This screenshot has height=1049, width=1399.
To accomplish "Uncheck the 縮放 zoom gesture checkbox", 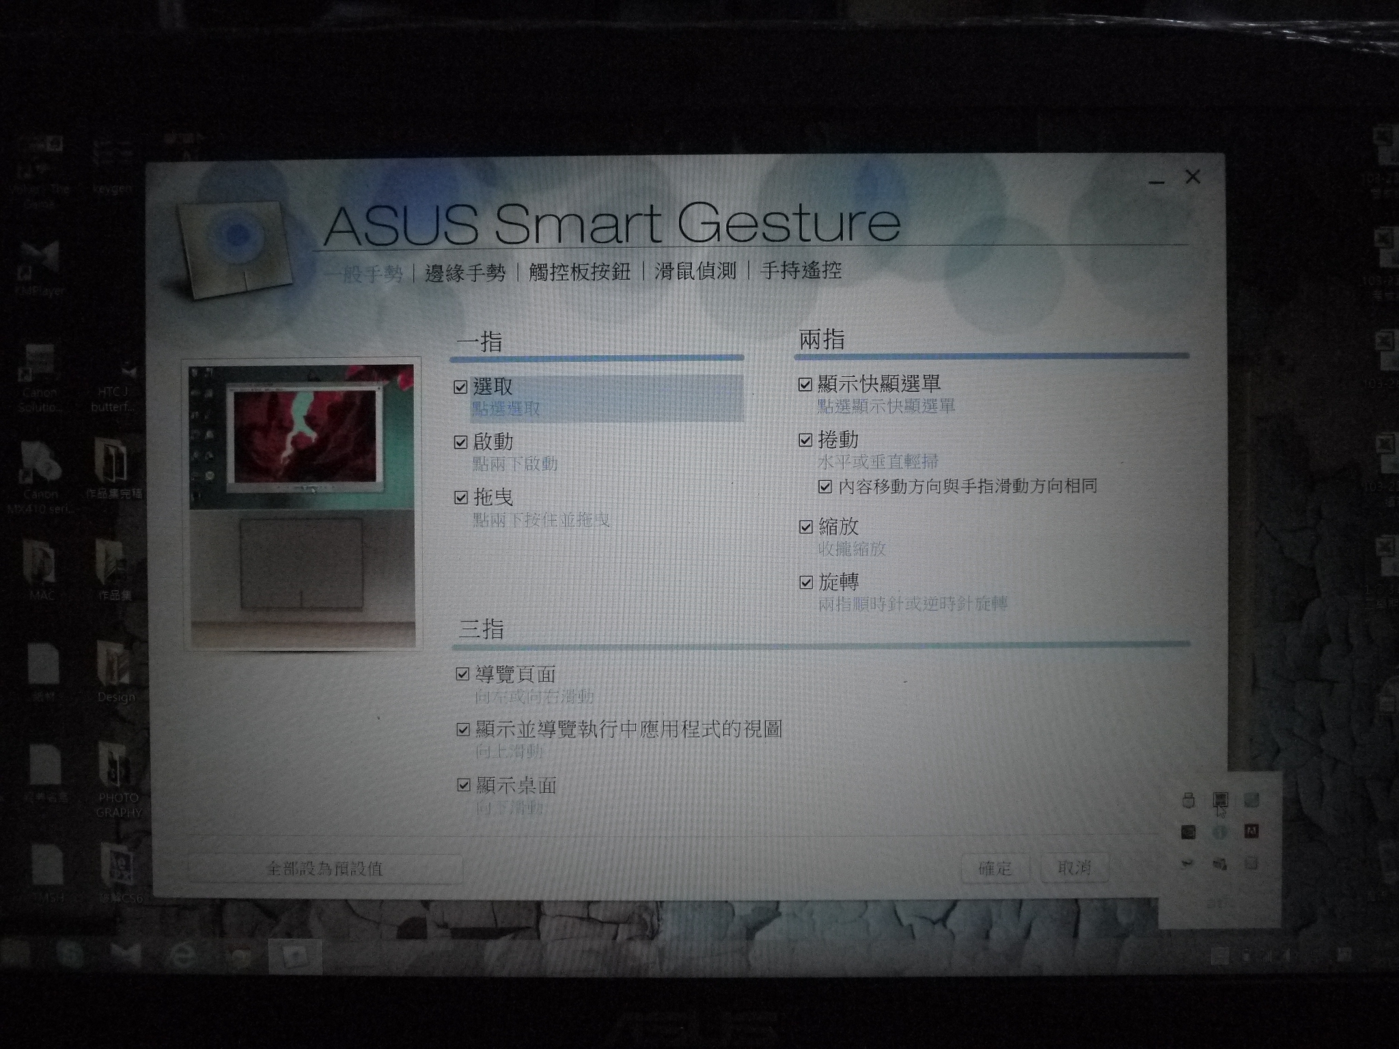I will pyautogui.click(x=806, y=527).
